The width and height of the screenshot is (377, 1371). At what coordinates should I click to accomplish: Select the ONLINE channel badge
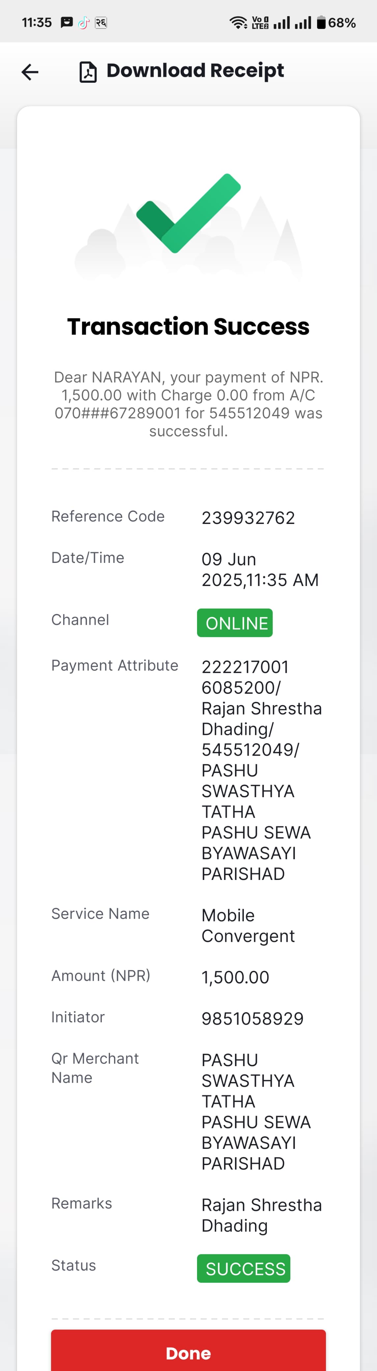pyautogui.click(x=235, y=623)
